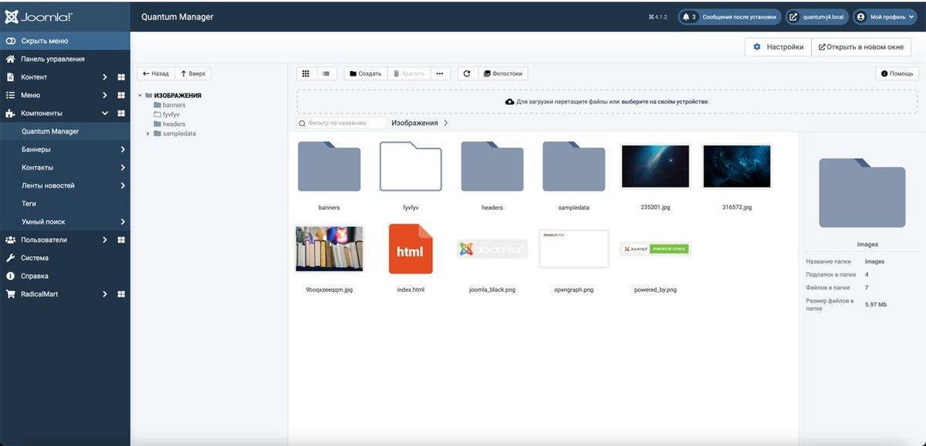The width and height of the screenshot is (926, 446).
Task: Open Мой профиль dropdown
Action: click(x=884, y=16)
